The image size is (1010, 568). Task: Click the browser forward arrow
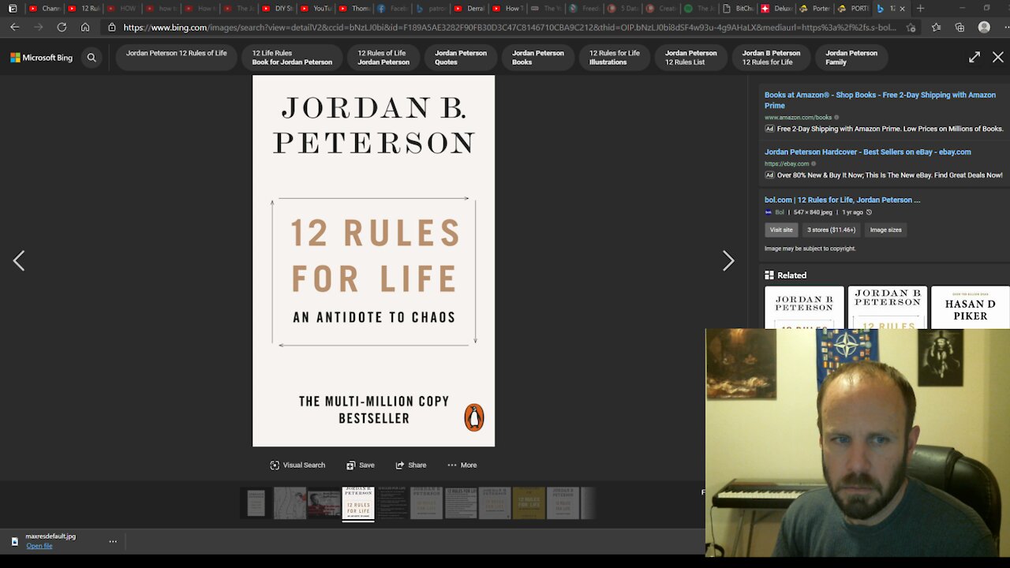38,27
